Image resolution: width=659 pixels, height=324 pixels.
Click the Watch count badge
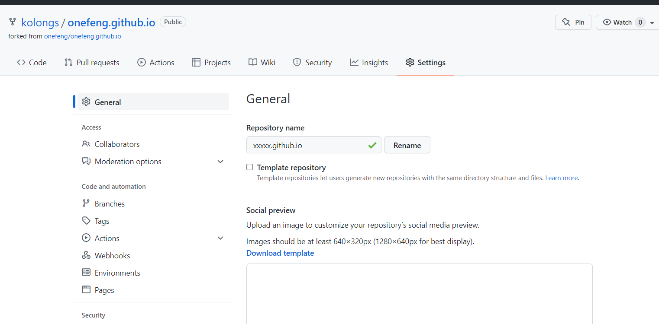[640, 22]
